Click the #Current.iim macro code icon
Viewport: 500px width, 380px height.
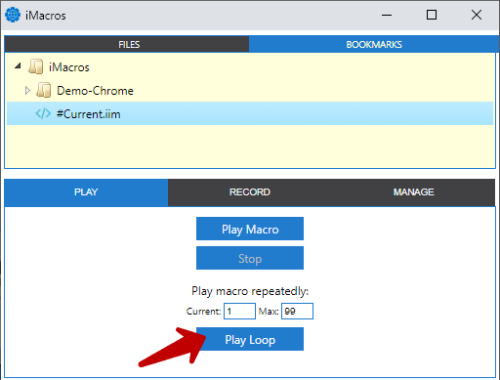pos(43,113)
